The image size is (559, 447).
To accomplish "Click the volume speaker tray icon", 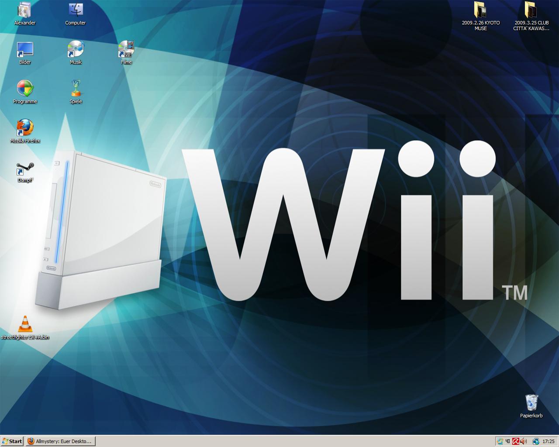I will pos(523,441).
